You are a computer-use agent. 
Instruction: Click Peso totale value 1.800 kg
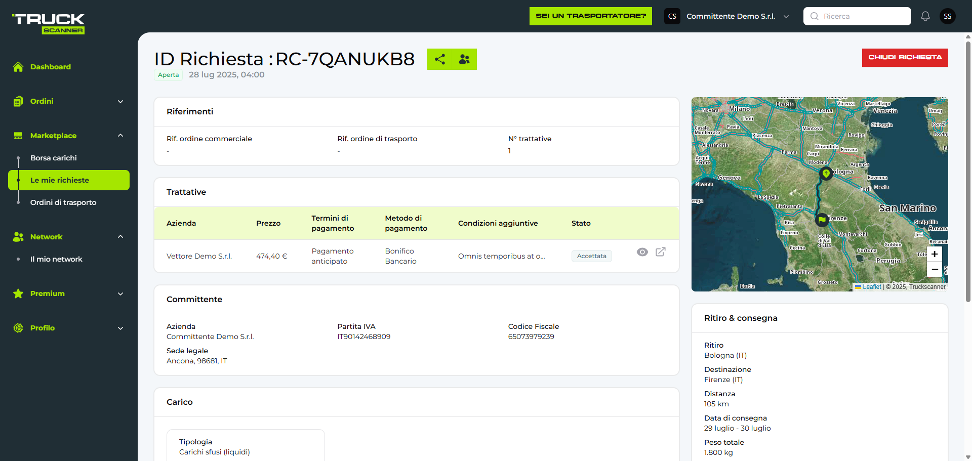click(x=718, y=452)
